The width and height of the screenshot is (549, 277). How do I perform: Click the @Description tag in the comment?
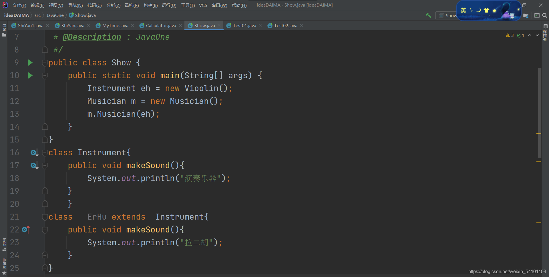92,37
